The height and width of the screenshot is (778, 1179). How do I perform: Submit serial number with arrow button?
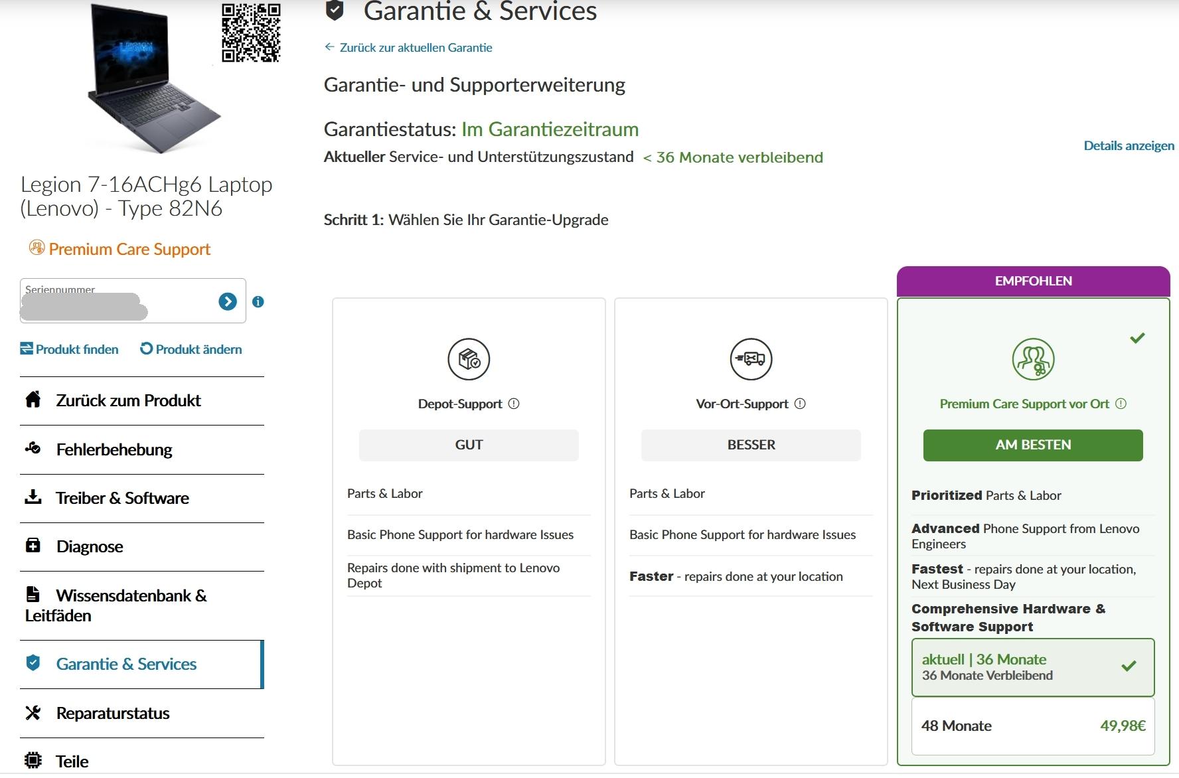228,301
